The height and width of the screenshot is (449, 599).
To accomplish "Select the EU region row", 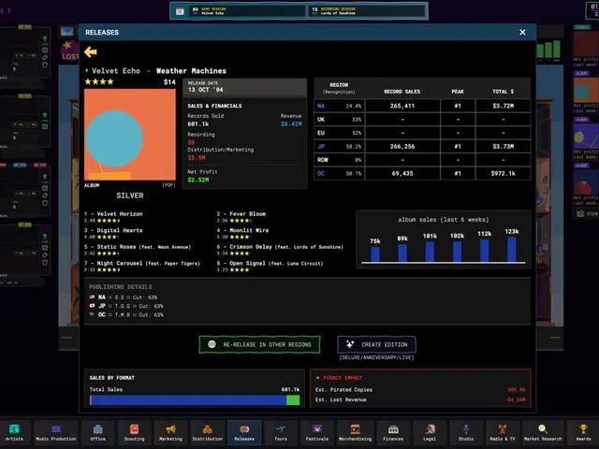I will tap(422, 133).
